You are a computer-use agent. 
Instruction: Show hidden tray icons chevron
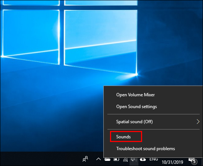(x=99, y=159)
